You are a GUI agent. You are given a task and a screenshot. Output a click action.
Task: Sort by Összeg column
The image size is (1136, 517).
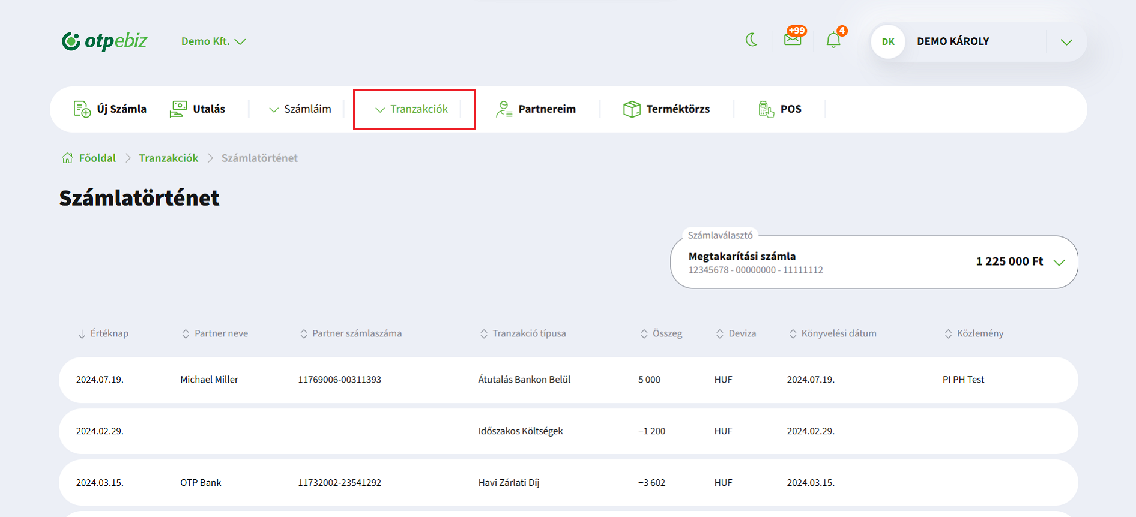[x=661, y=333]
